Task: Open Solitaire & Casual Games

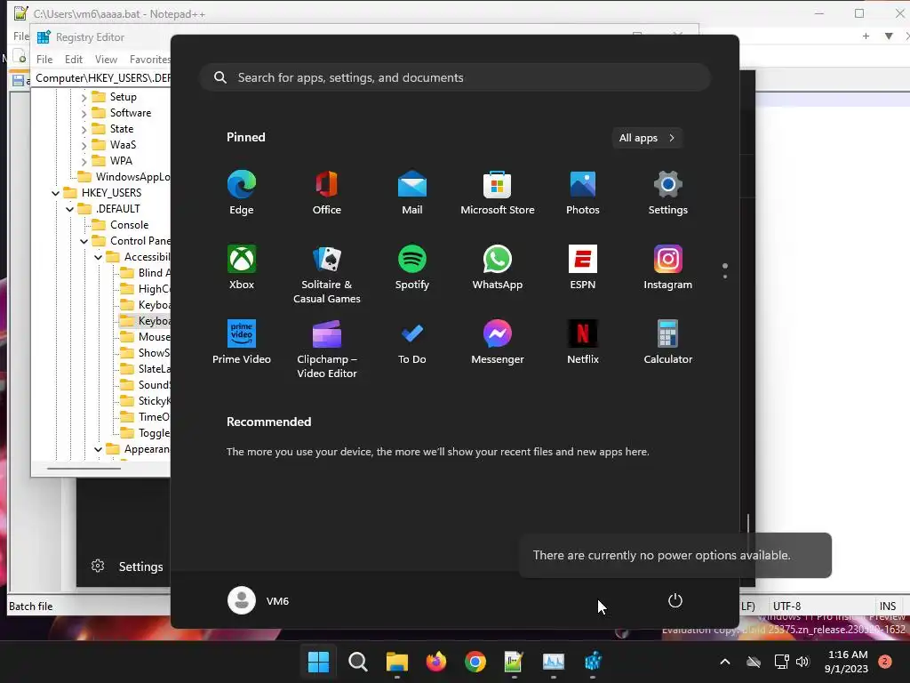Action: 327,275
